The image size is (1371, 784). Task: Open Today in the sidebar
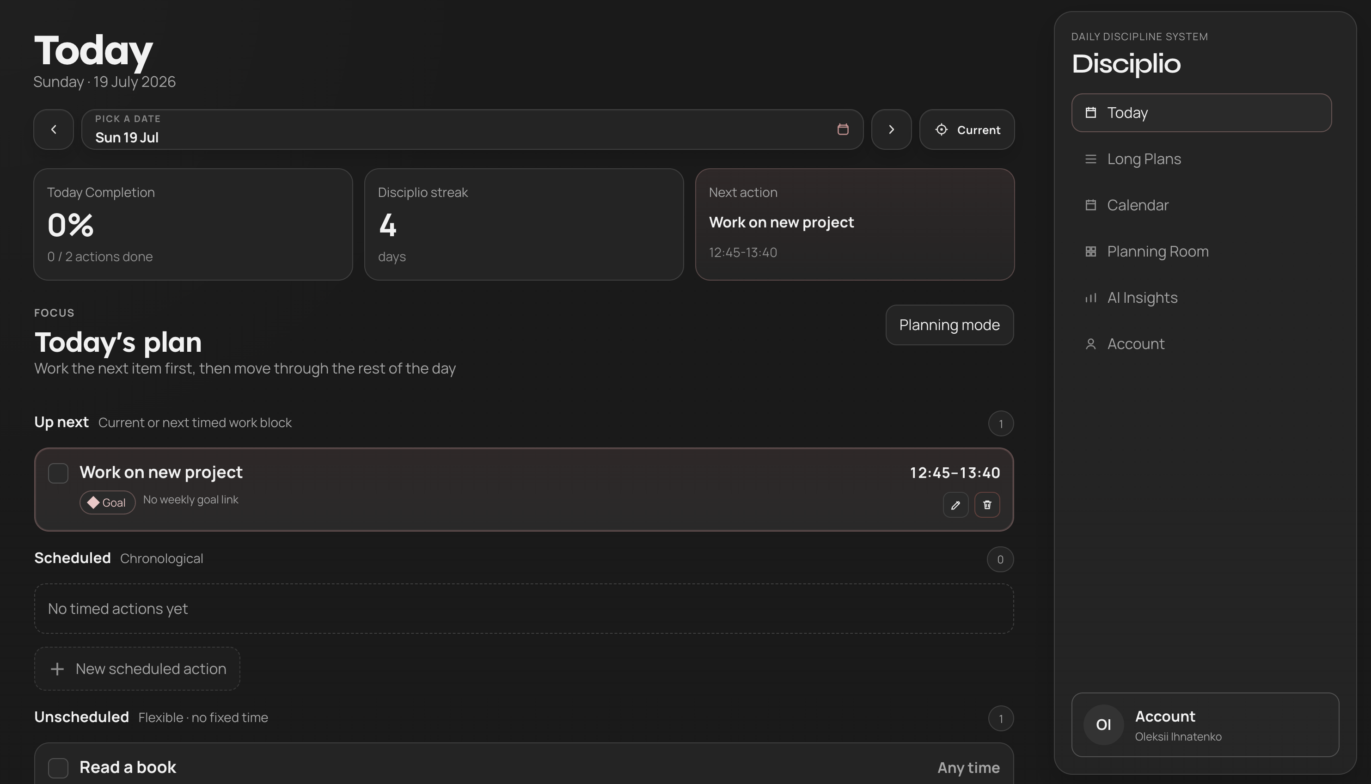coord(1201,112)
